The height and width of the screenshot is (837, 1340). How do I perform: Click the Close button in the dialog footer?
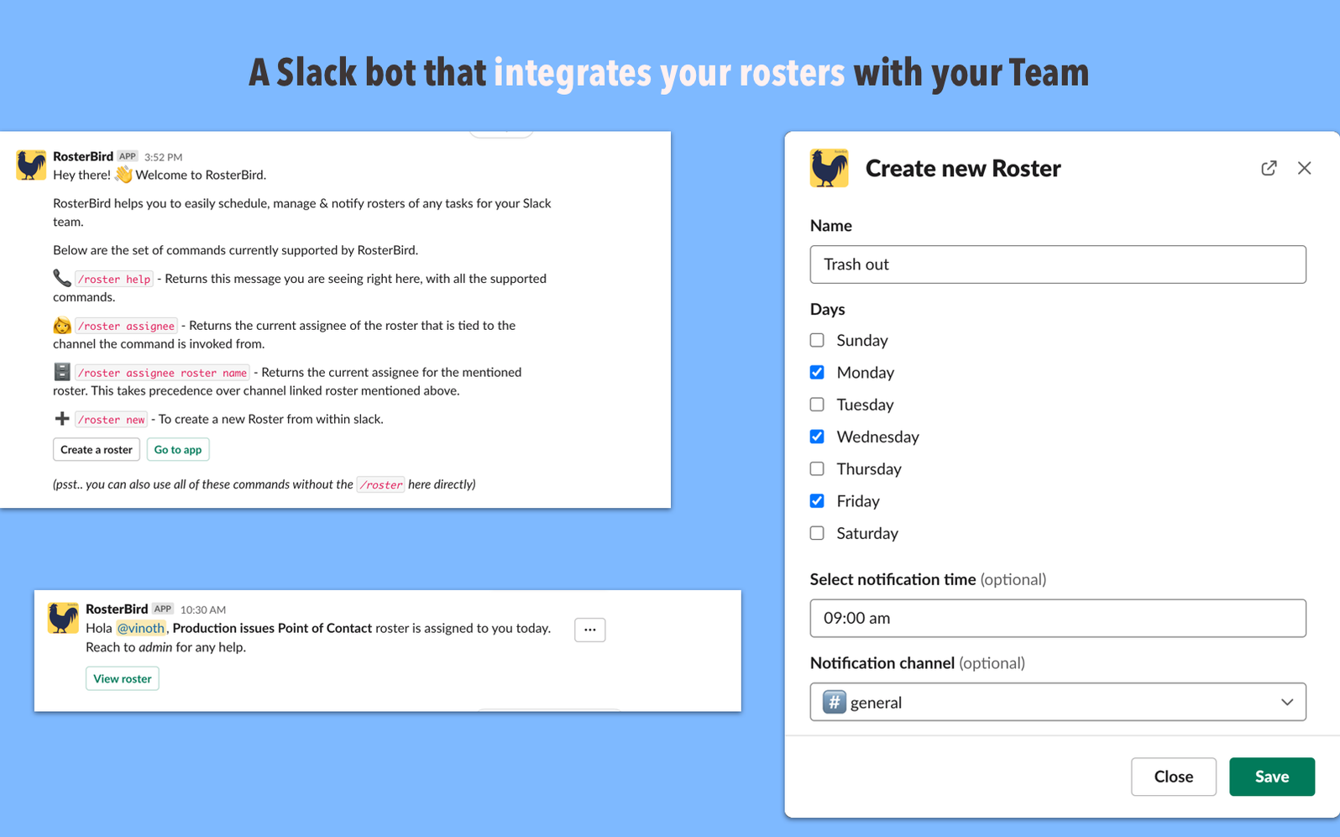click(1174, 777)
